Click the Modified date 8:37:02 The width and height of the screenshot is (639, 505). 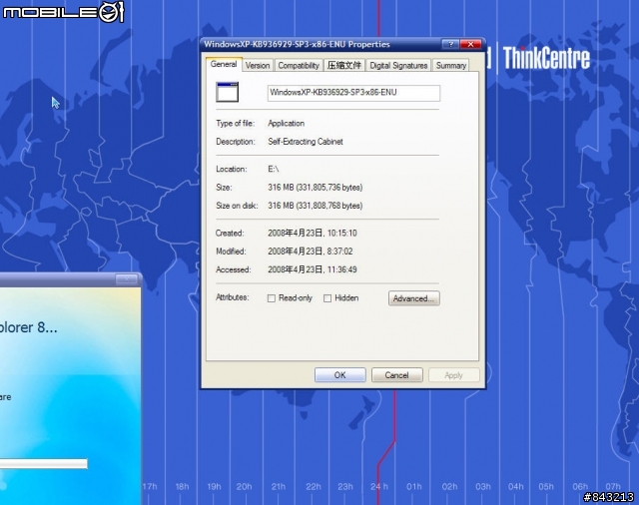(311, 252)
